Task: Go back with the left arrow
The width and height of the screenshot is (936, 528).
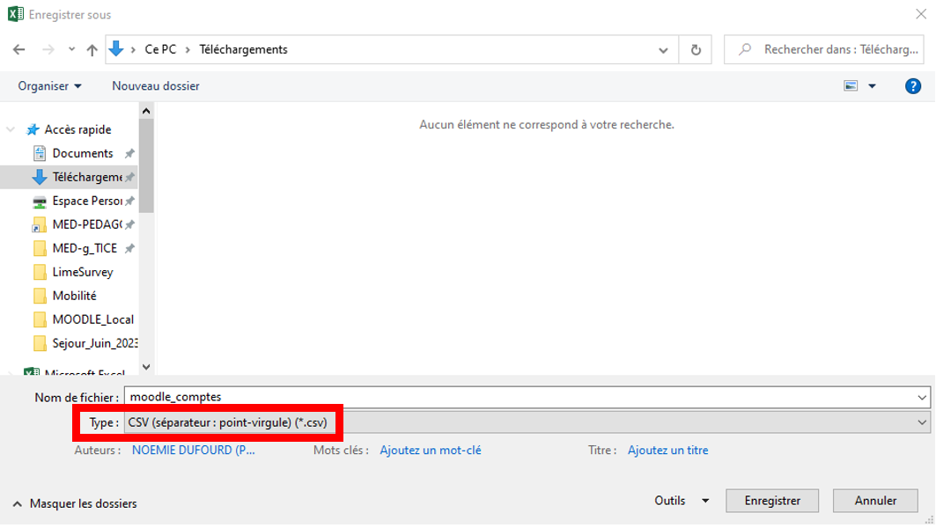Action: (x=19, y=49)
